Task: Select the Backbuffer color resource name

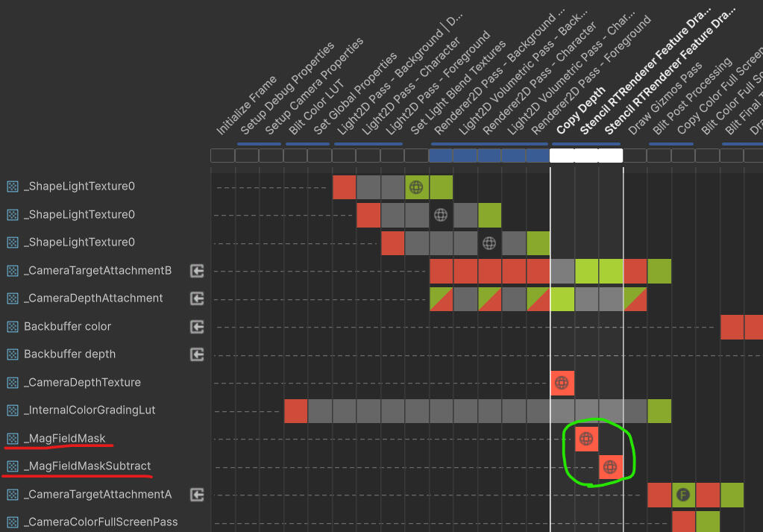Action: tap(68, 327)
